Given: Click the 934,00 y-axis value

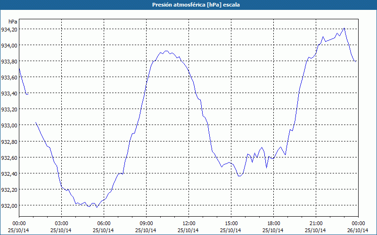Looking at the screenshot, I should [x=8, y=46].
